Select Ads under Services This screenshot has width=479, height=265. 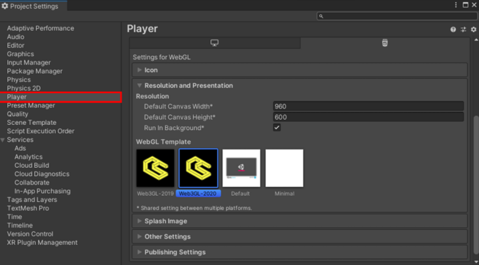pos(20,148)
